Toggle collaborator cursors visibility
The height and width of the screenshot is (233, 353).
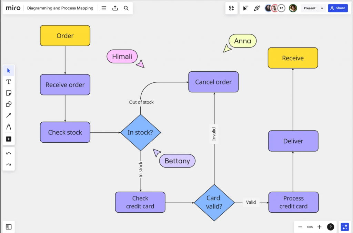(x=245, y=8)
